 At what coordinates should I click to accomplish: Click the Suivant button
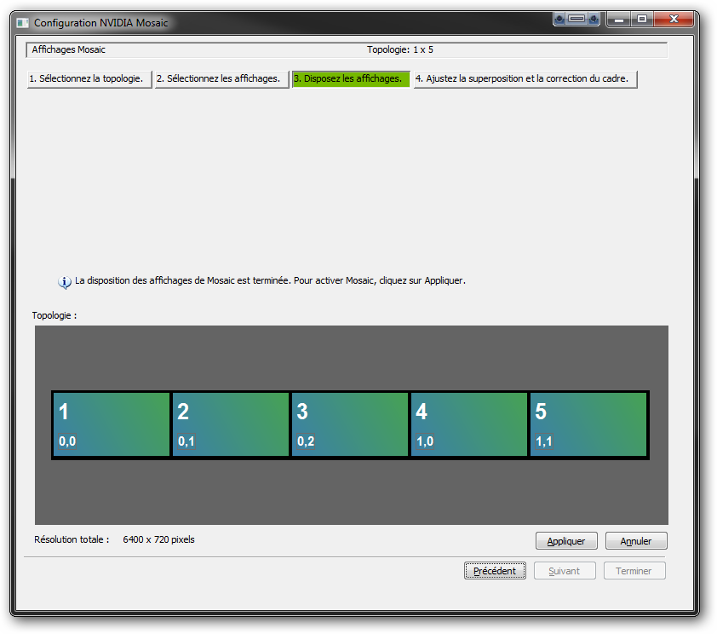[x=565, y=571]
